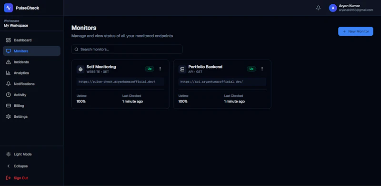
Task: Click the pulse-check.aryankumarofficial.dev URL
Action: point(117,82)
